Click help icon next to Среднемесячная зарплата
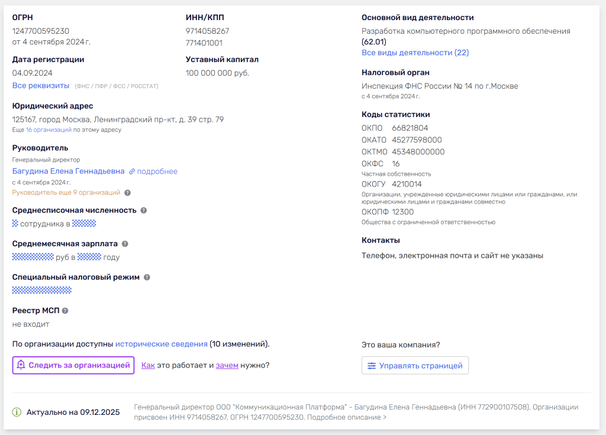This screenshot has width=606, height=435. point(125,244)
